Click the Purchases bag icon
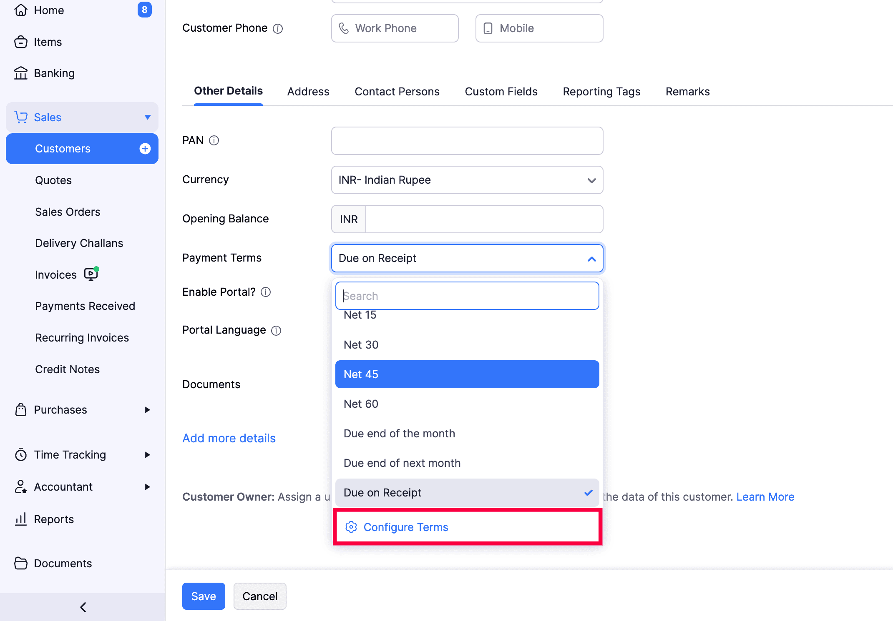This screenshot has width=893, height=621. [x=20, y=410]
